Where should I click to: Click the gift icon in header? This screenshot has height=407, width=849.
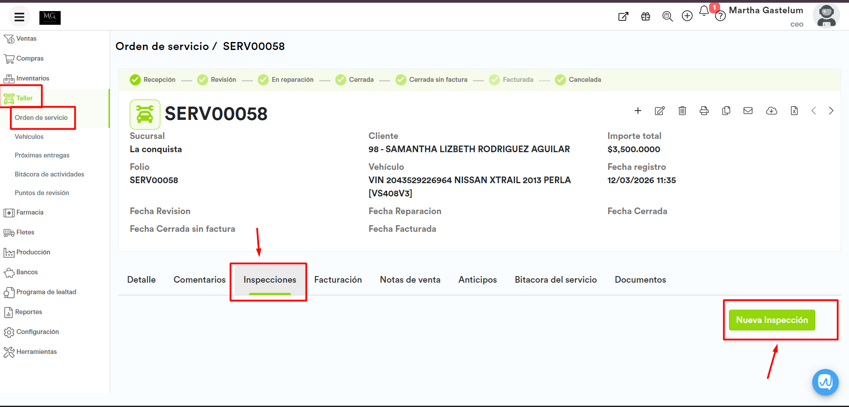click(x=646, y=16)
